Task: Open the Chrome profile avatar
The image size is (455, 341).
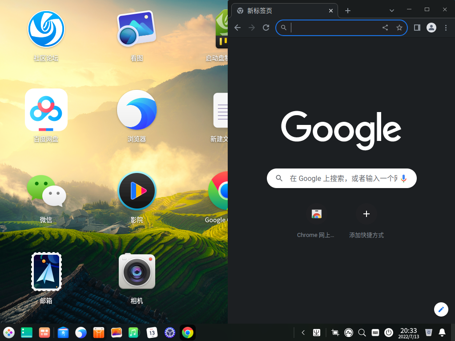Action: 431,28
